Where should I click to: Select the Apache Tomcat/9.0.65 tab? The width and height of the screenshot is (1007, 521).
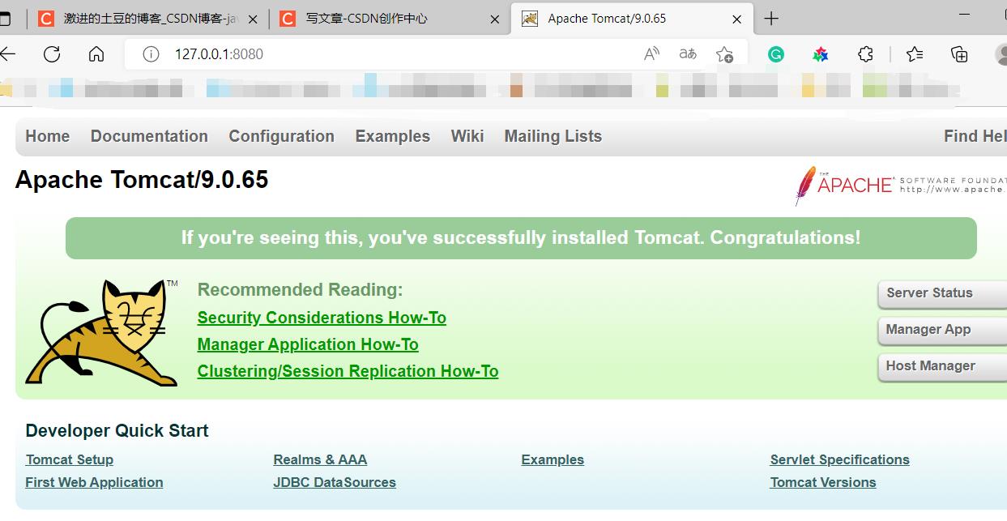point(631,19)
